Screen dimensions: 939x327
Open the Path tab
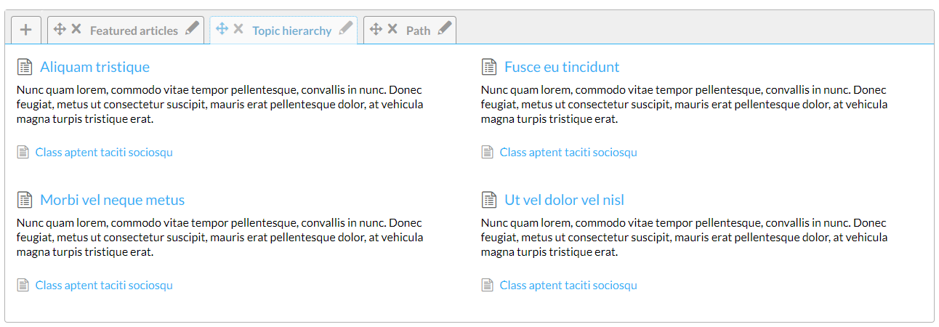pos(418,31)
